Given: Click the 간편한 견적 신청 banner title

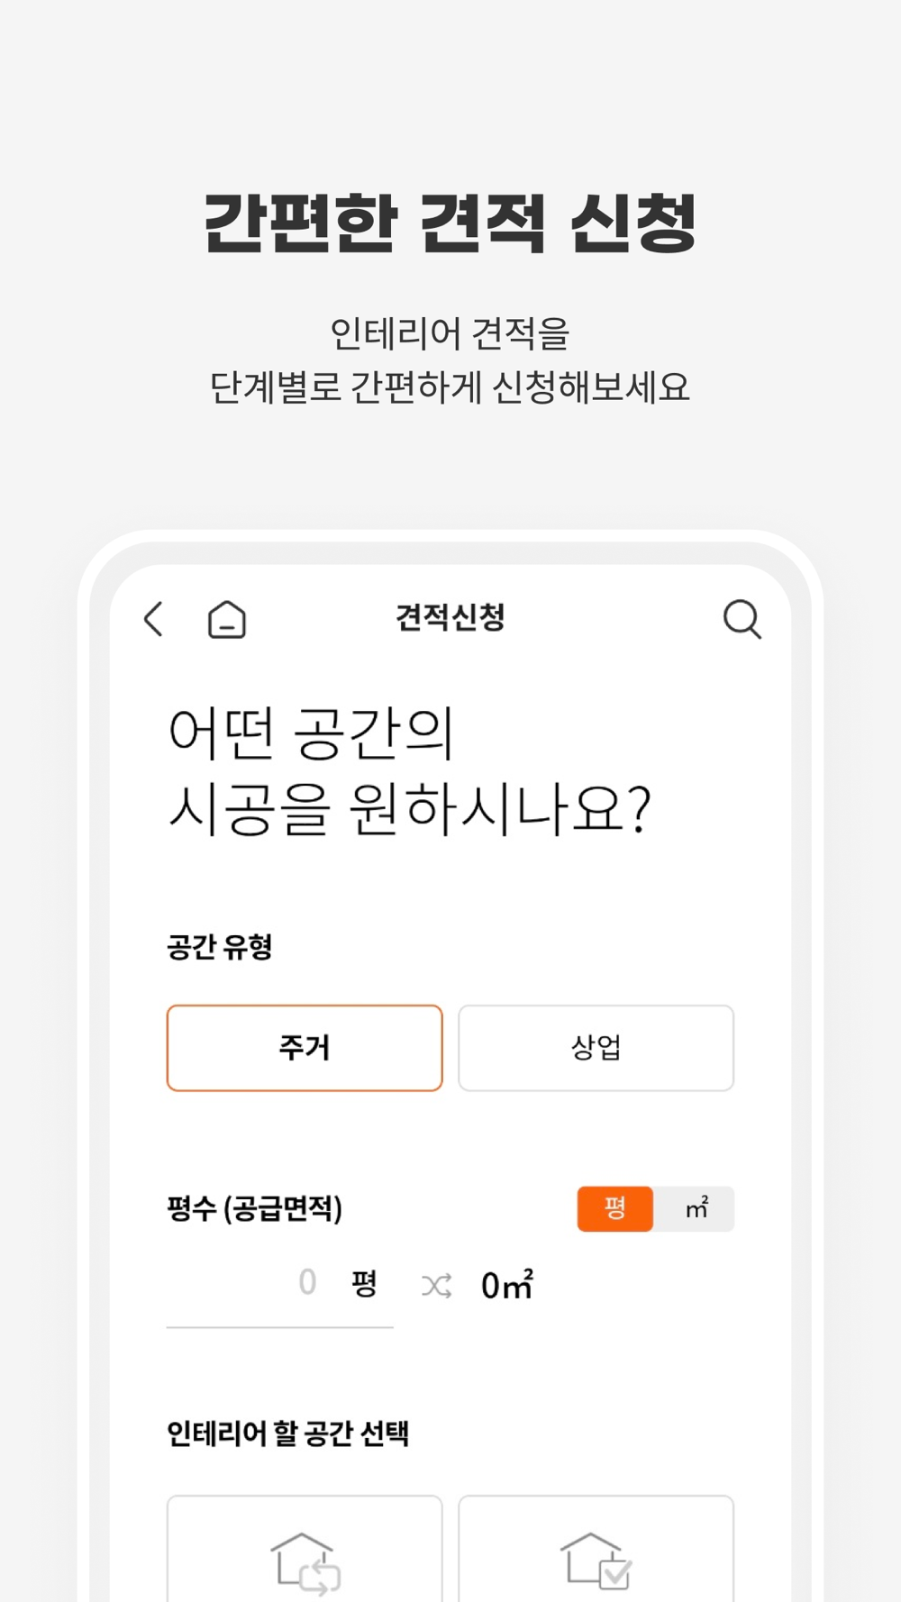Looking at the screenshot, I should 450,223.
